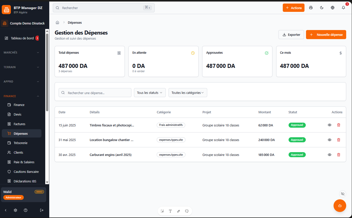Focus the top Rechercher search field
Image resolution: width=352 pixels, height=218 pixels.
[104, 8]
